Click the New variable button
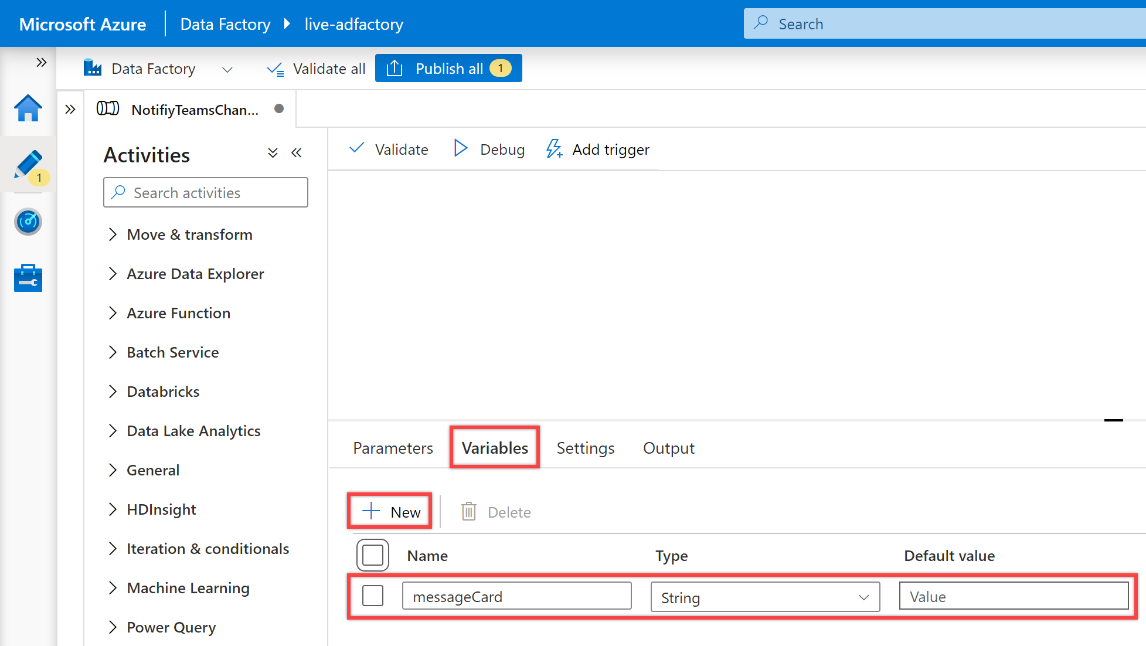The width and height of the screenshot is (1146, 646). coord(390,512)
